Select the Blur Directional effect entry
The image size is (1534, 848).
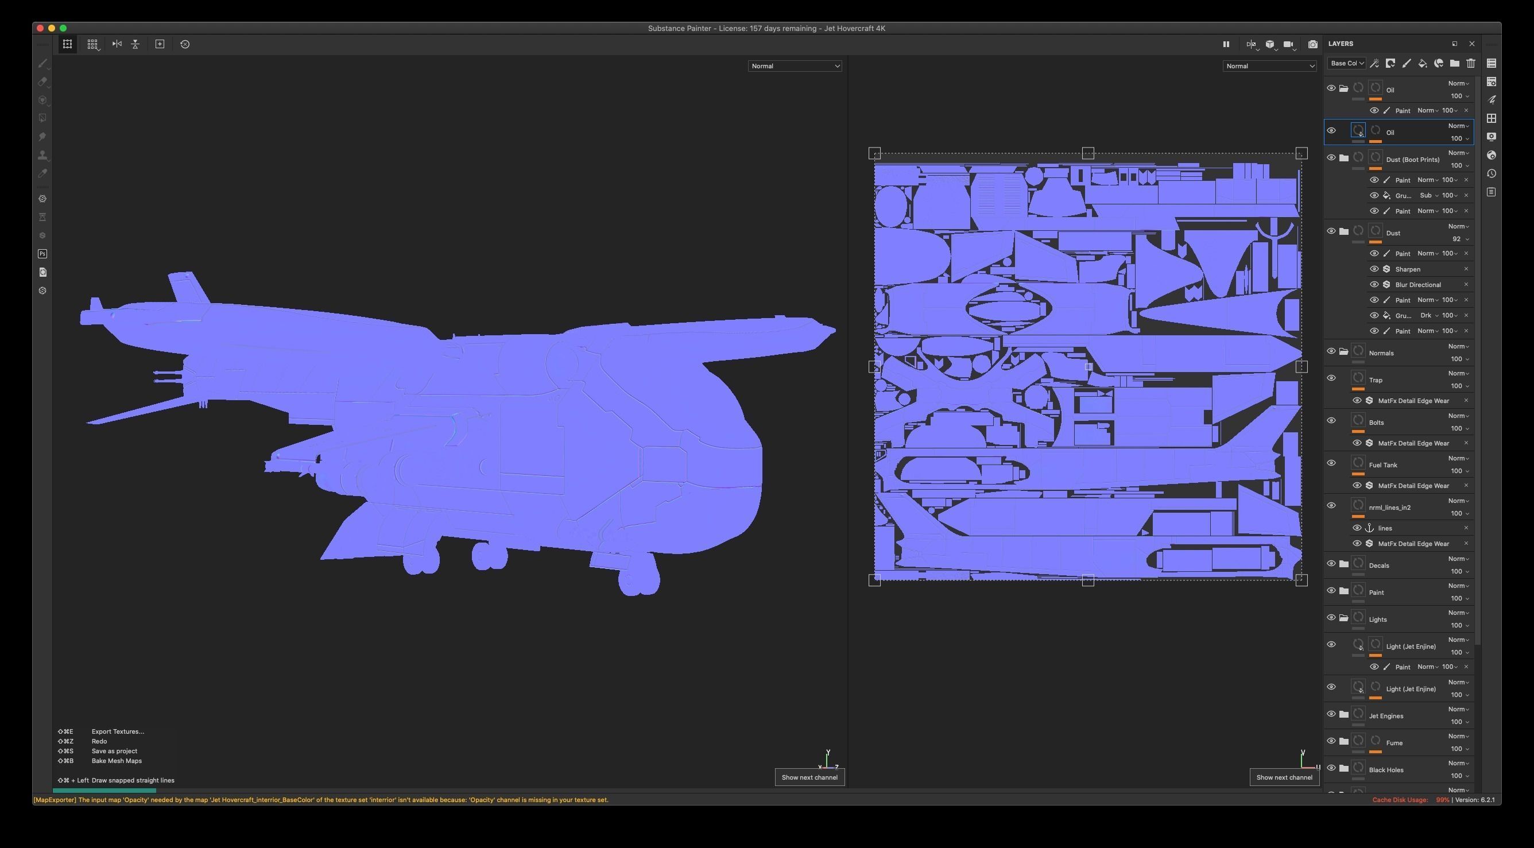coord(1417,285)
